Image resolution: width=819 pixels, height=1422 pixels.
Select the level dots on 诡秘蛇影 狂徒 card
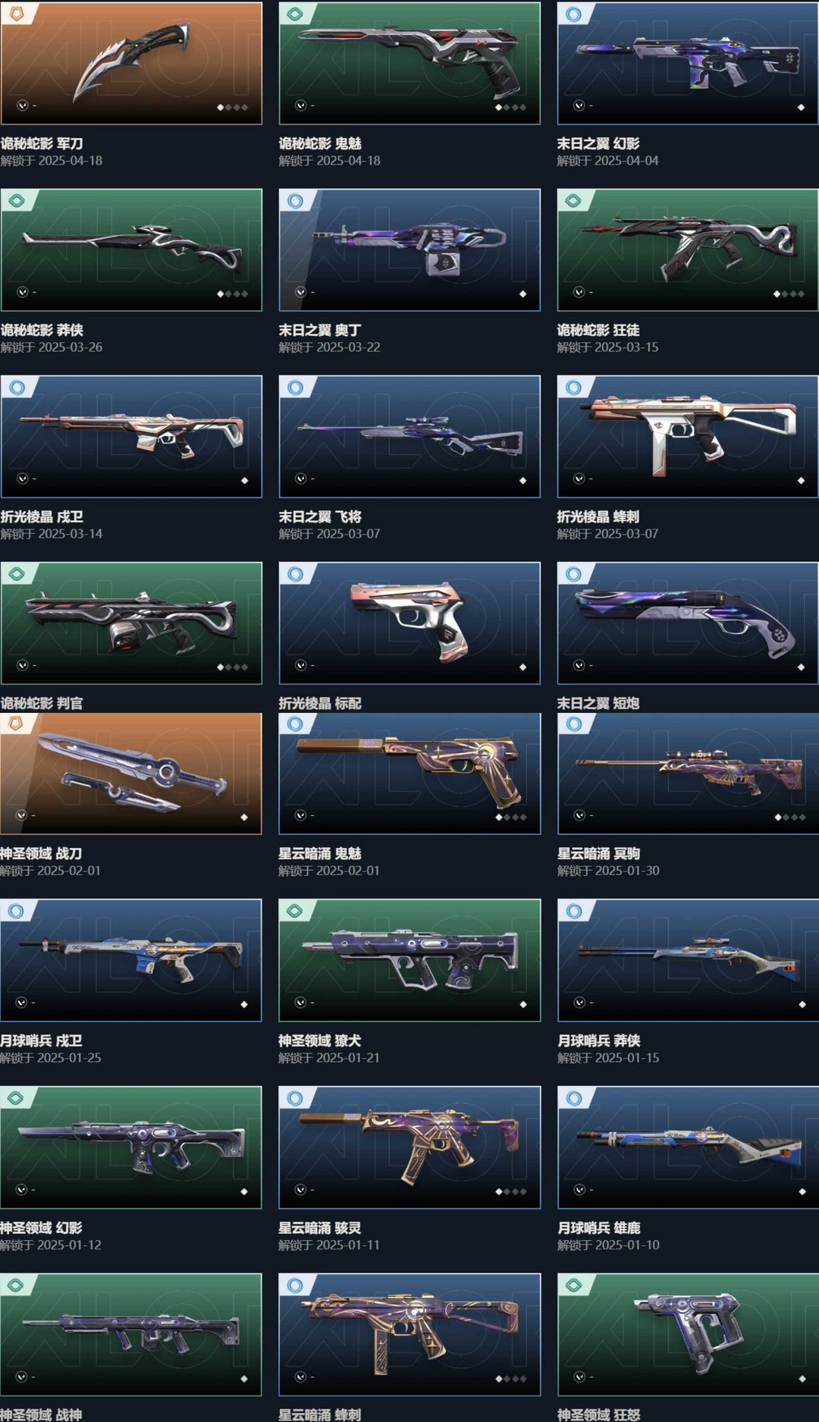(789, 294)
